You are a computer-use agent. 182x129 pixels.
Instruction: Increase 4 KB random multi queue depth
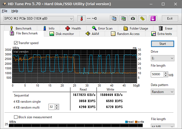pyautogui.click(x=57, y=105)
